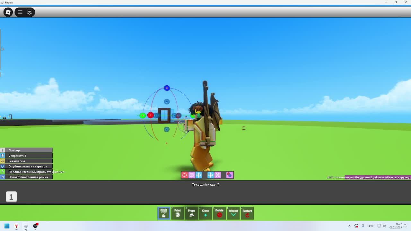411x231 pixels.
Task: Toggle the chat window icon
Action: tap(30, 12)
